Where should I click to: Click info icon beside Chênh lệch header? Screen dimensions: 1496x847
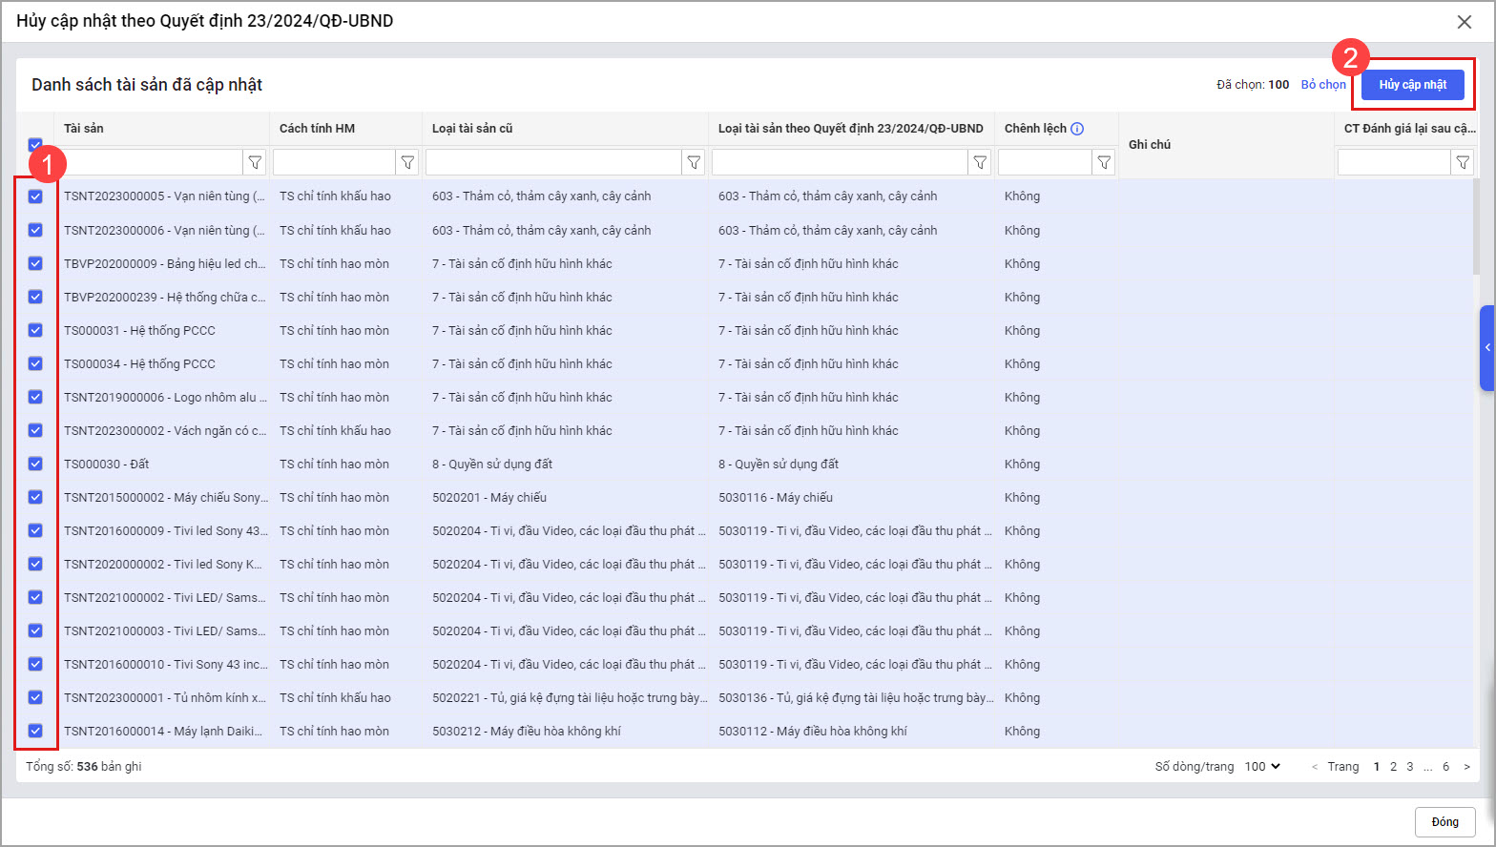click(1077, 129)
